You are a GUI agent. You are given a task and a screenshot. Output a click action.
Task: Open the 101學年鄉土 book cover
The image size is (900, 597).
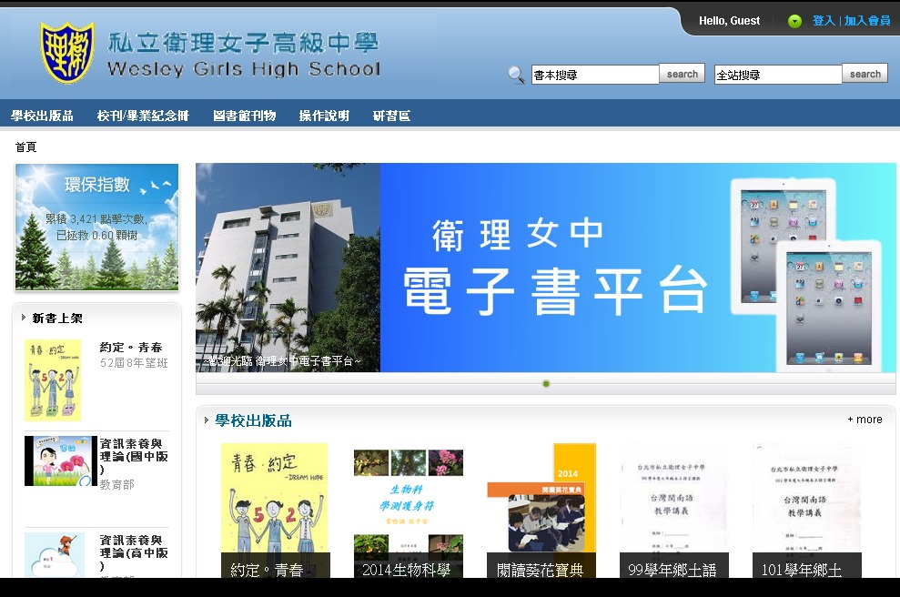coord(807,511)
